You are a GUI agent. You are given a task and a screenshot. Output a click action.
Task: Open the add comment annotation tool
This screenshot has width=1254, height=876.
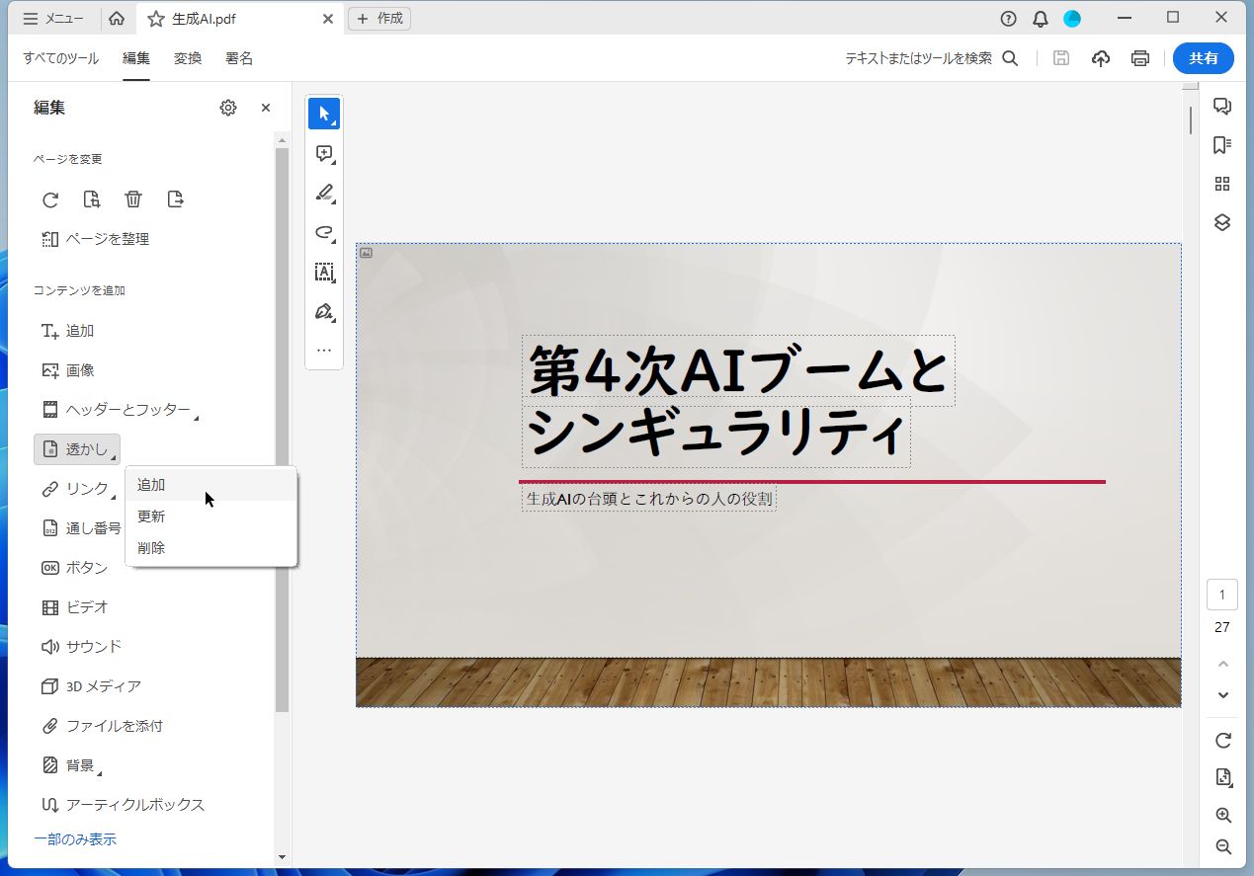pyautogui.click(x=324, y=153)
